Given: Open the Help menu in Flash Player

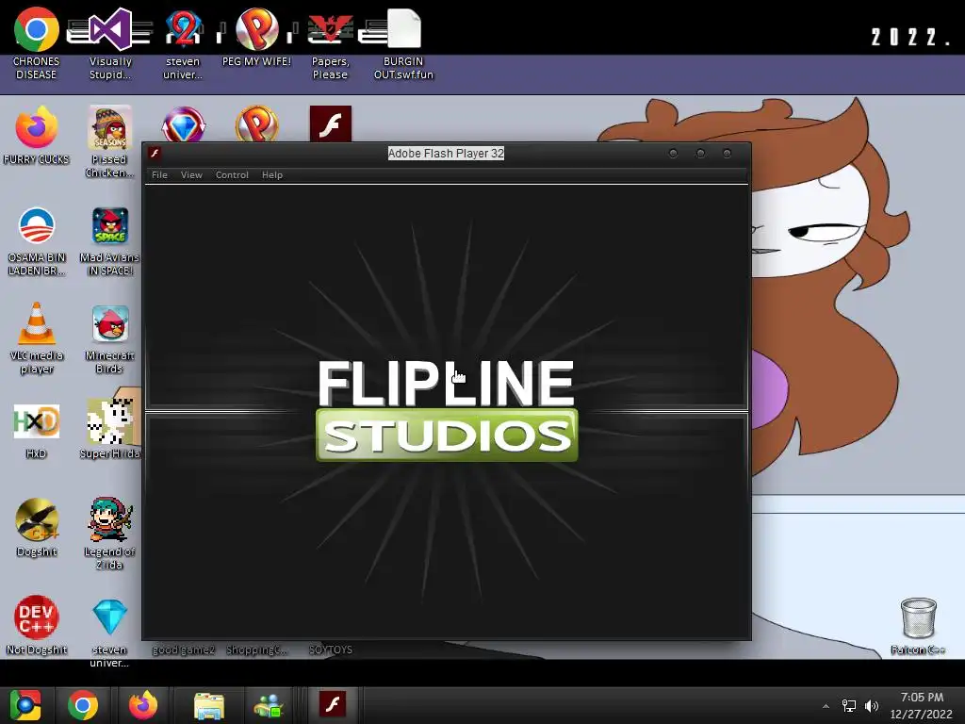Looking at the screenshot, I should (x=272, y=174).
